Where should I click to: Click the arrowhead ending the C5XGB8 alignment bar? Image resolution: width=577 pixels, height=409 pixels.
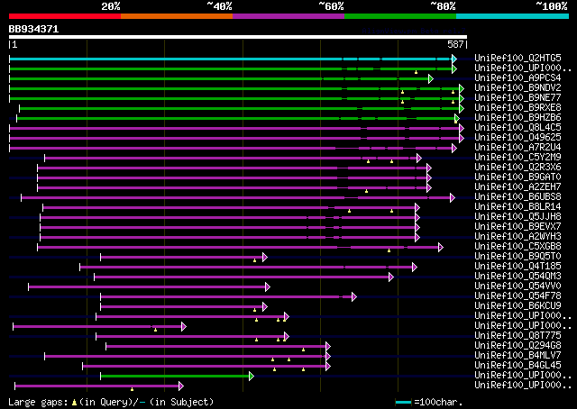[441, 247]
